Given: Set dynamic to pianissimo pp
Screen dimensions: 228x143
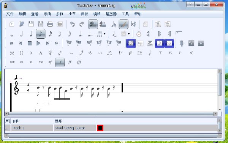Looking at the screenshot, I should point(22,62).
